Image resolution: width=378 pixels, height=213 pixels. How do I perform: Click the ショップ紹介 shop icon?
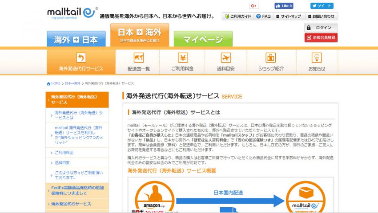point(271,58)
